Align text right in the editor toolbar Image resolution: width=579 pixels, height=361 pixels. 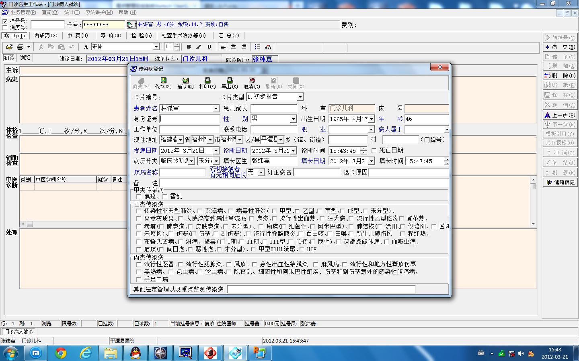(244, 47)
